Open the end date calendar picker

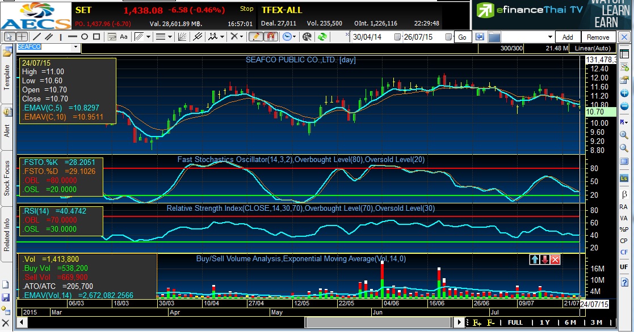click(x=448, y=37)
